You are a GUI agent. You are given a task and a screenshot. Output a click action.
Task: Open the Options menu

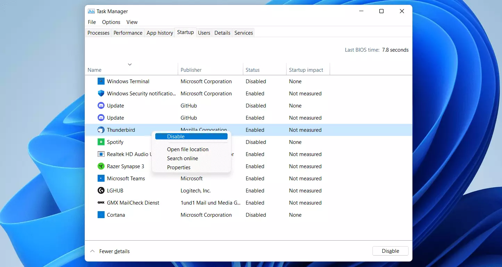pos(111,22)
